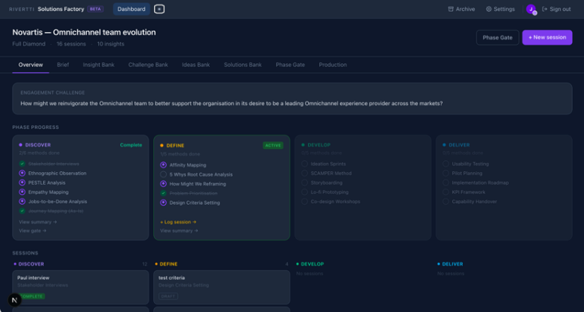This screenshot has height=312, width=584.
Task: Open the Settings gear icon
Action: (x=489, y=9)
